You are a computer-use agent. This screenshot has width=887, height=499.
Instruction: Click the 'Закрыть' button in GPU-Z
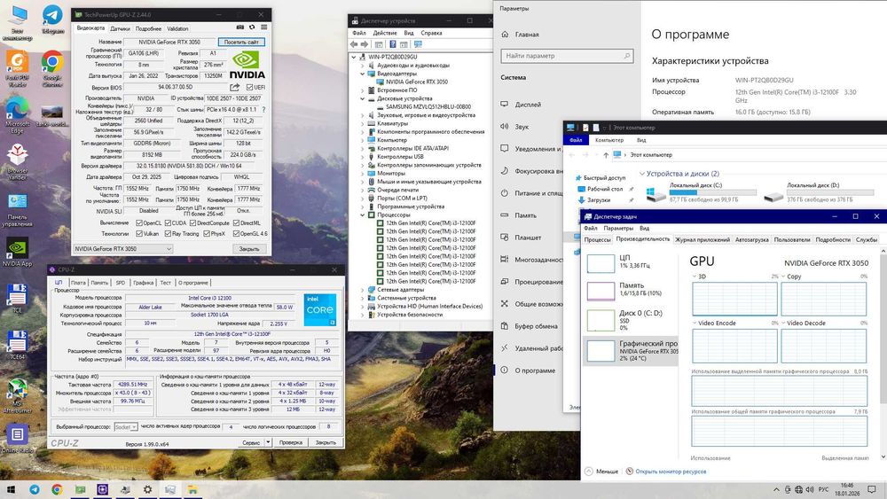249,249
